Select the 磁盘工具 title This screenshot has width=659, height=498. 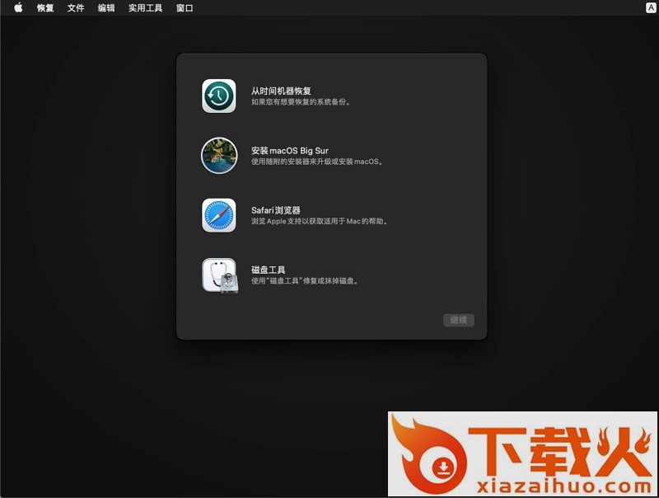pyautogui.click(x=269, y=270)
